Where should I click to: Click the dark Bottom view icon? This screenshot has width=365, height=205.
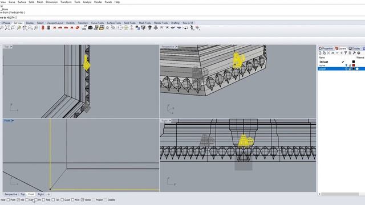tap(48, 28)
